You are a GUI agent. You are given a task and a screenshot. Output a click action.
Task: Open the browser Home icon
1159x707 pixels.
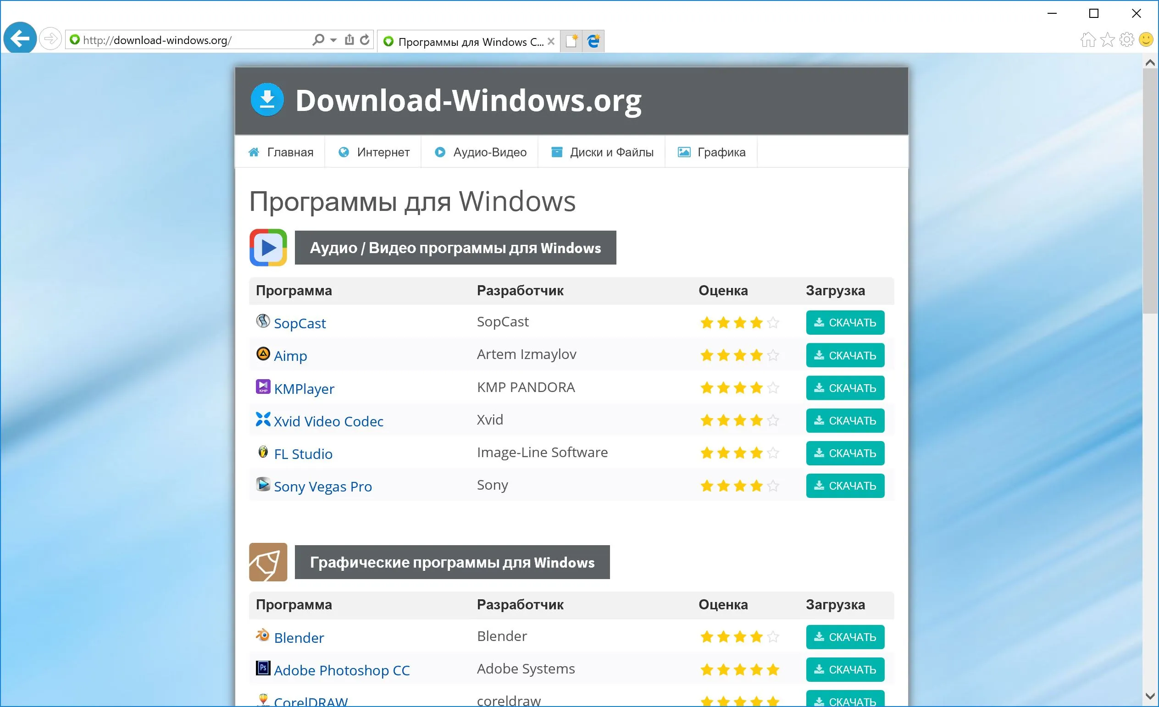click(1088, 39)
